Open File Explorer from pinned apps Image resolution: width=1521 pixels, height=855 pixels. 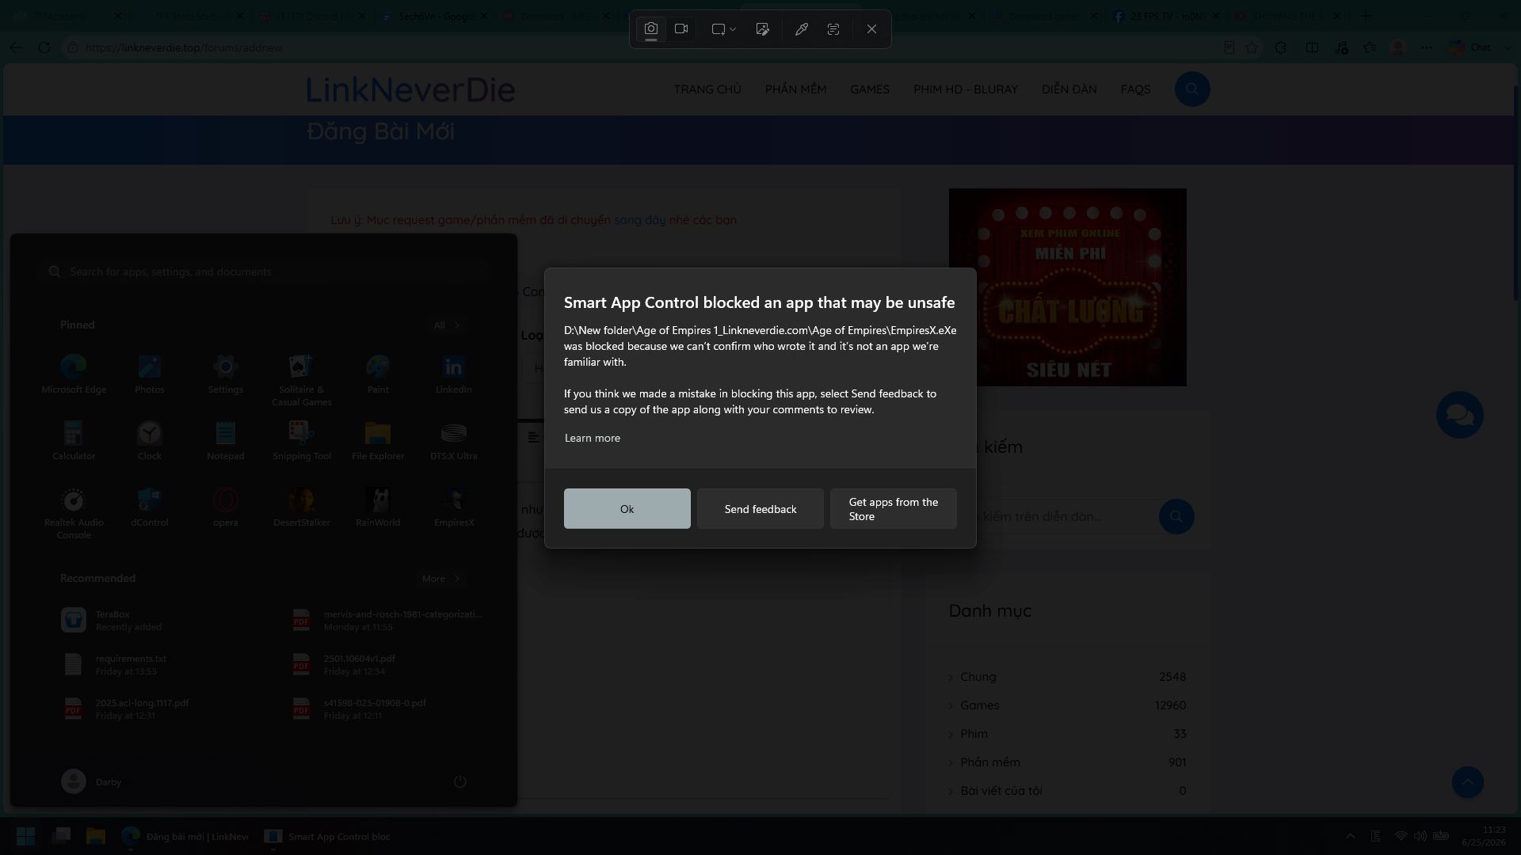tap(378, 441)
